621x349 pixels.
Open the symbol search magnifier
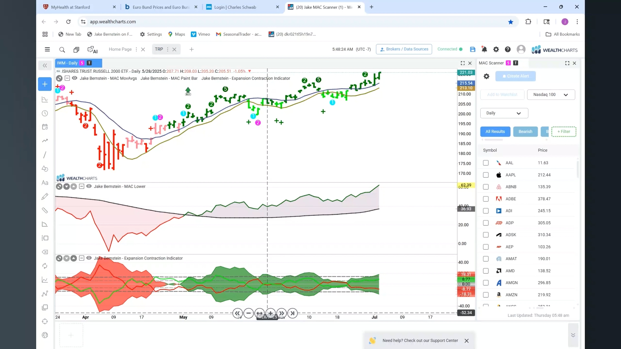(62, 49)
